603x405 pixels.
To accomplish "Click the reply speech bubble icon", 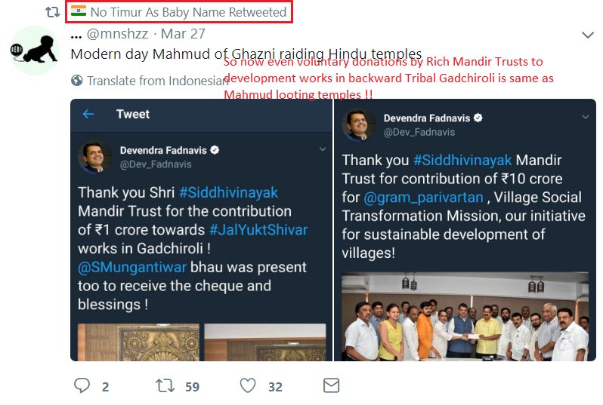I will click(82, 385).
